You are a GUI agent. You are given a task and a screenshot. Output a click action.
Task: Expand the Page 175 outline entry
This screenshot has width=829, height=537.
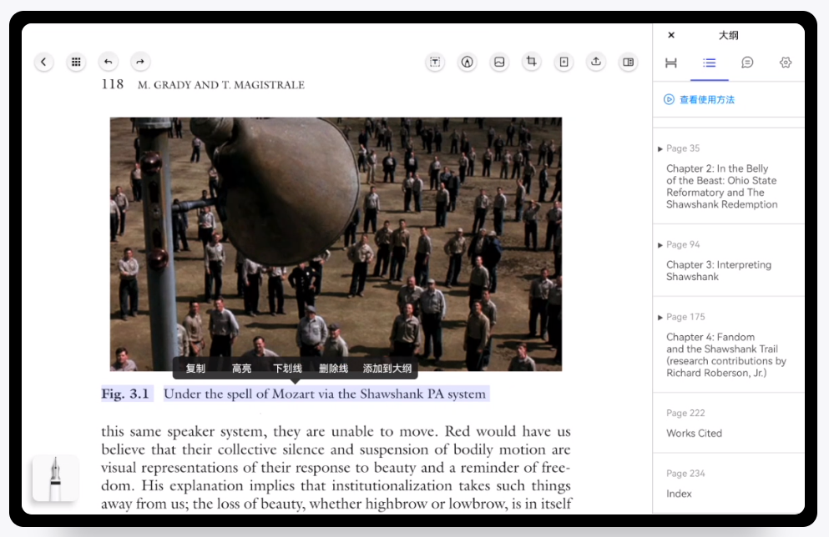click(660, 318)
